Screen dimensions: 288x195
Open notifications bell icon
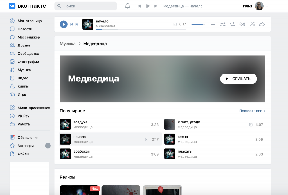[x=127, y=6]
